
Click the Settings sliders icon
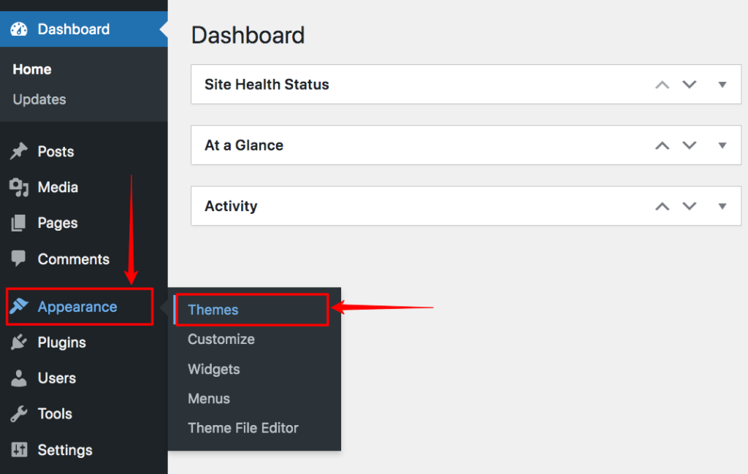tap(19, 449)
